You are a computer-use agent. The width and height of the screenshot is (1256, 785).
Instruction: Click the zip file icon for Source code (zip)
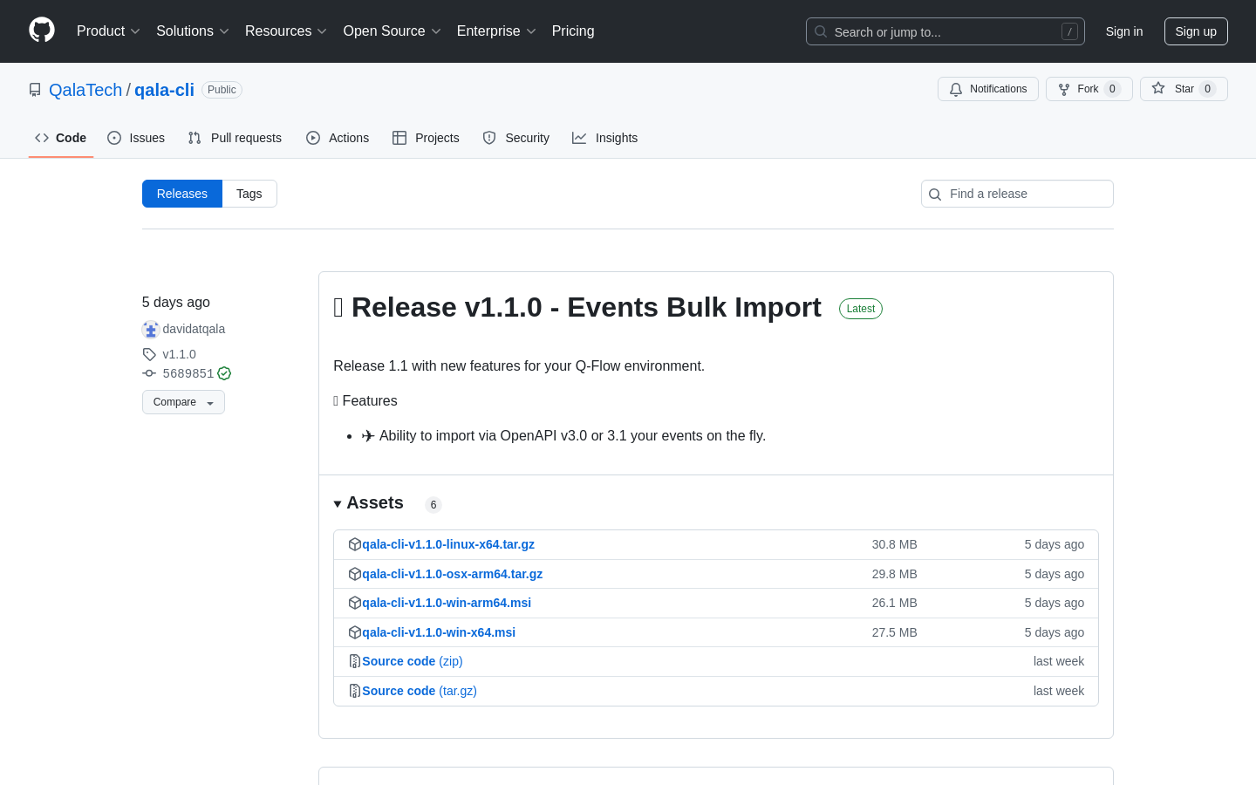355,661
